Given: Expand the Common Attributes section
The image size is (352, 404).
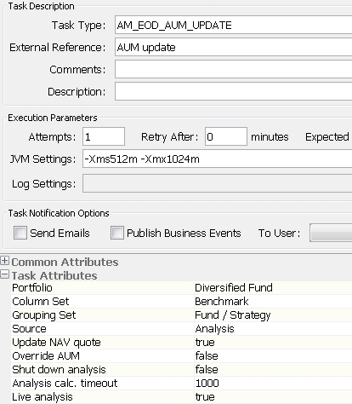Looking at the screenshot, I should click(5, 261).
